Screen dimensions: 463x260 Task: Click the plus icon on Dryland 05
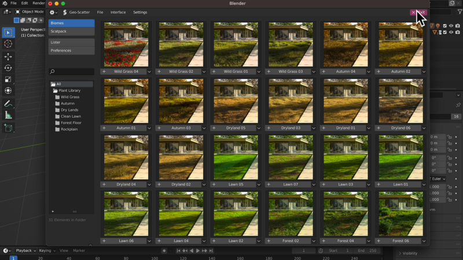coord(214,128)
